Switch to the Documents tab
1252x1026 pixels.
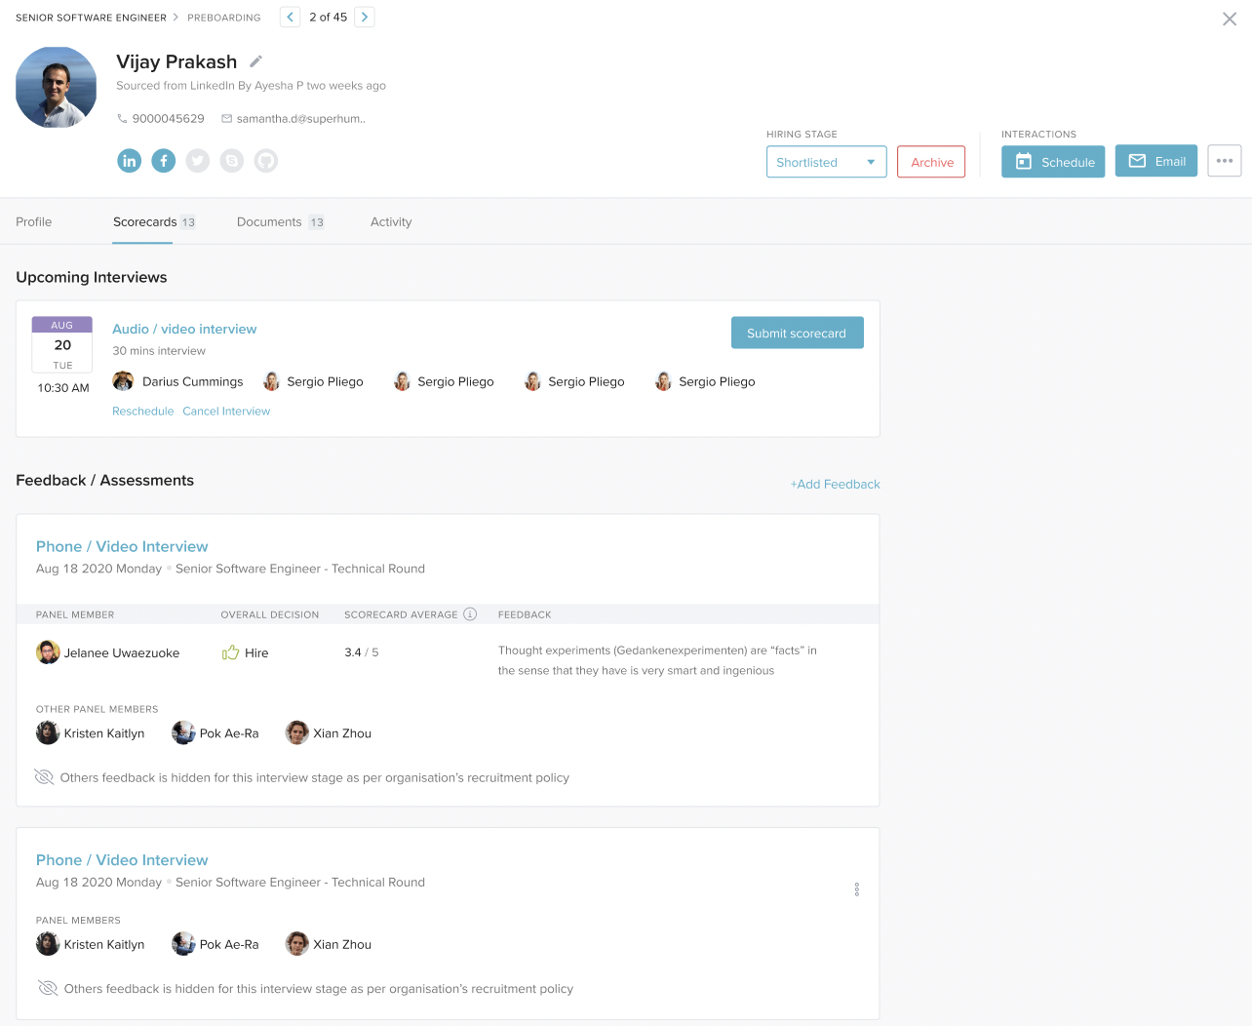269,222
